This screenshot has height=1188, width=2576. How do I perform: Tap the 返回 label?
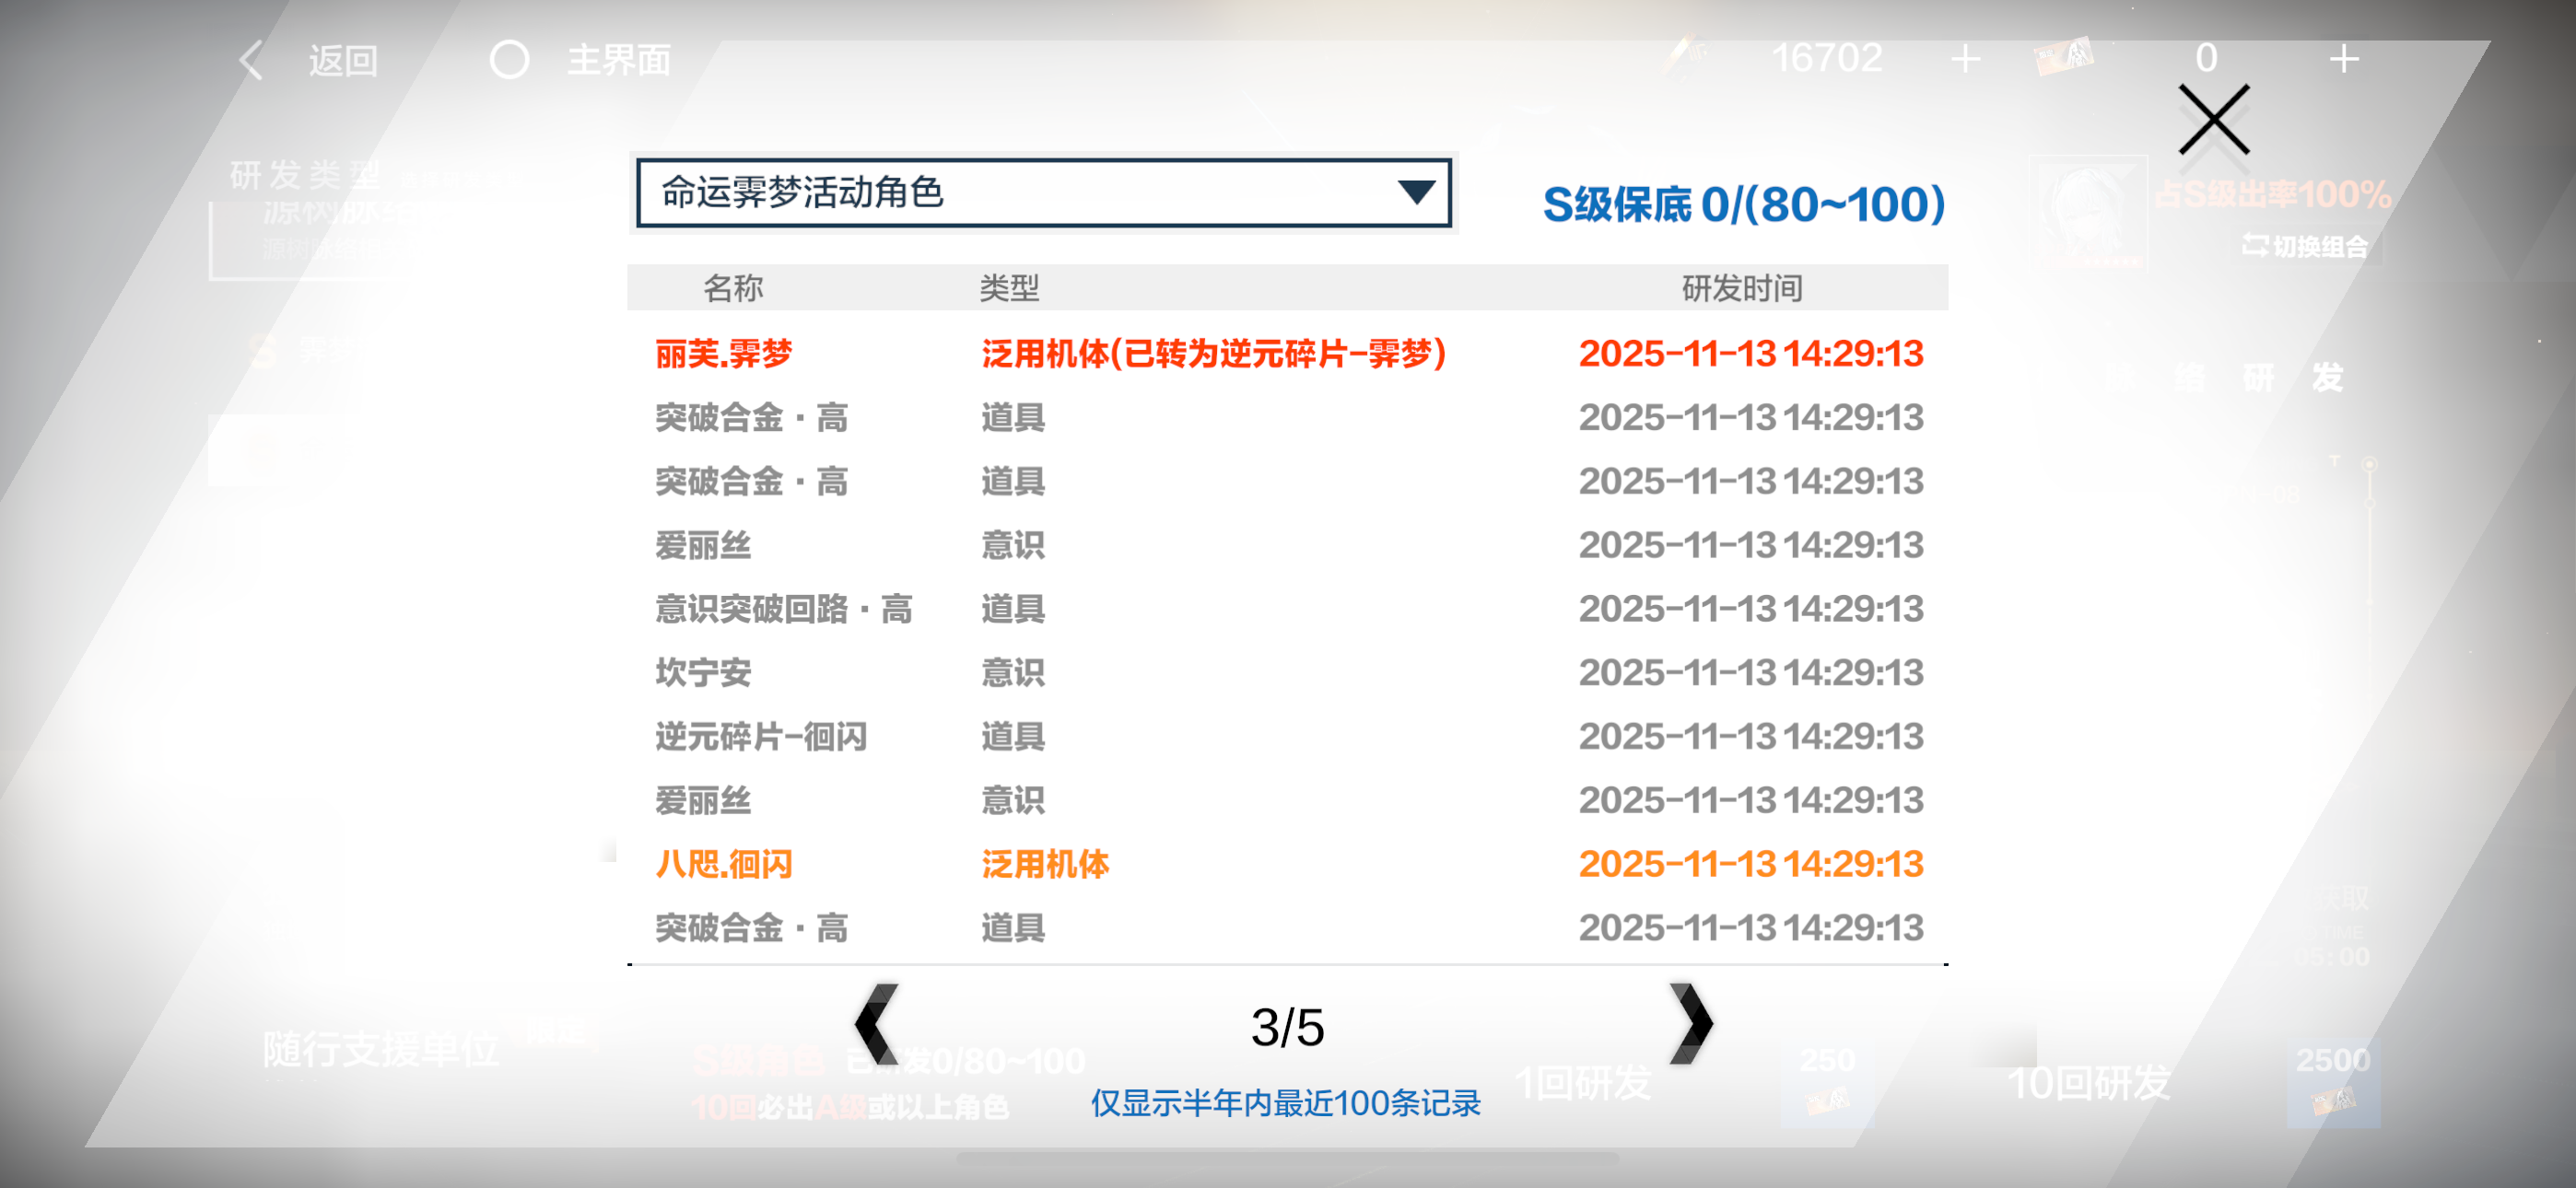[342, 61]
